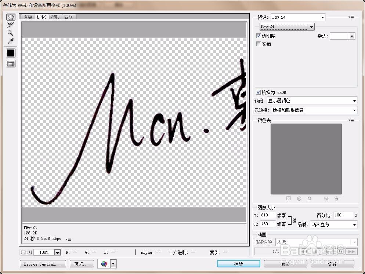Toggle the 转换为 sRGB checkbox
Image resolution: width=365 pixels, height=274 pixels.
pyautogui.click(x=258, y=92)
